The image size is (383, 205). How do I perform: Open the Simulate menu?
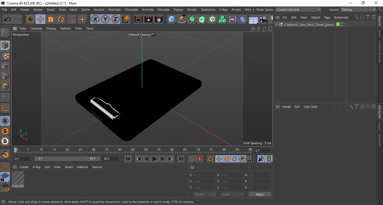[163, 10]
